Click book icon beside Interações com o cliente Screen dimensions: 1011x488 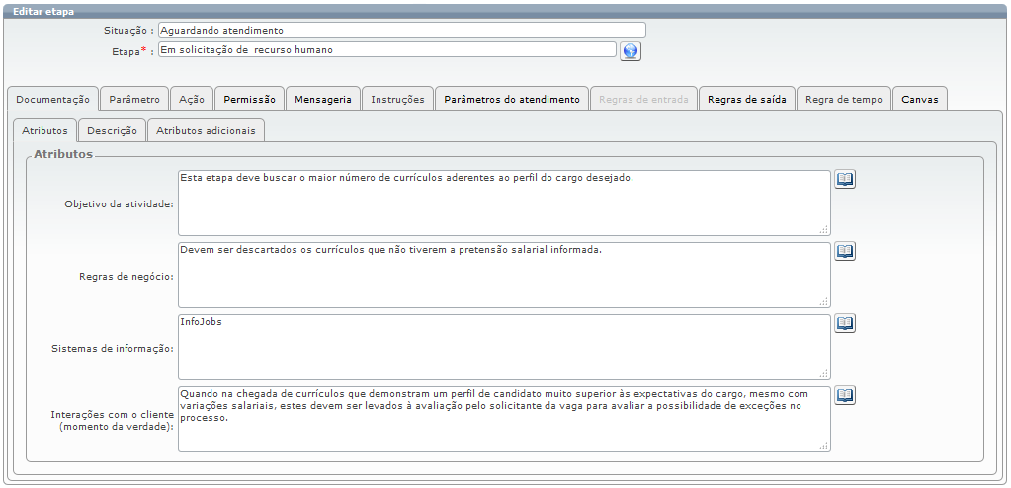[x=845, y=395]
